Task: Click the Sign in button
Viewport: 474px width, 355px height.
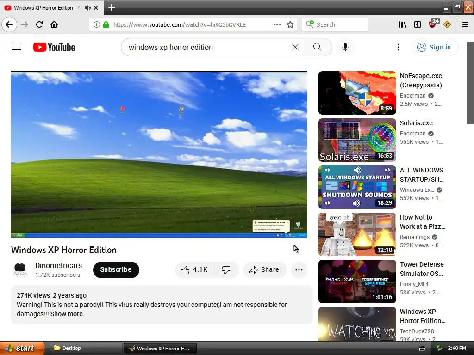Action: [x=435, y=47]
